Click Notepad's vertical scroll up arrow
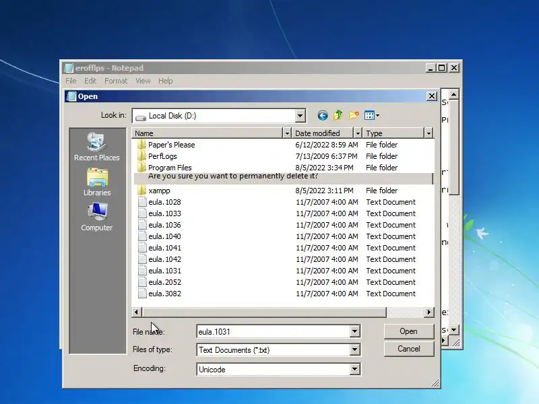This screenshot has height=404, width=539. (453, 94)
